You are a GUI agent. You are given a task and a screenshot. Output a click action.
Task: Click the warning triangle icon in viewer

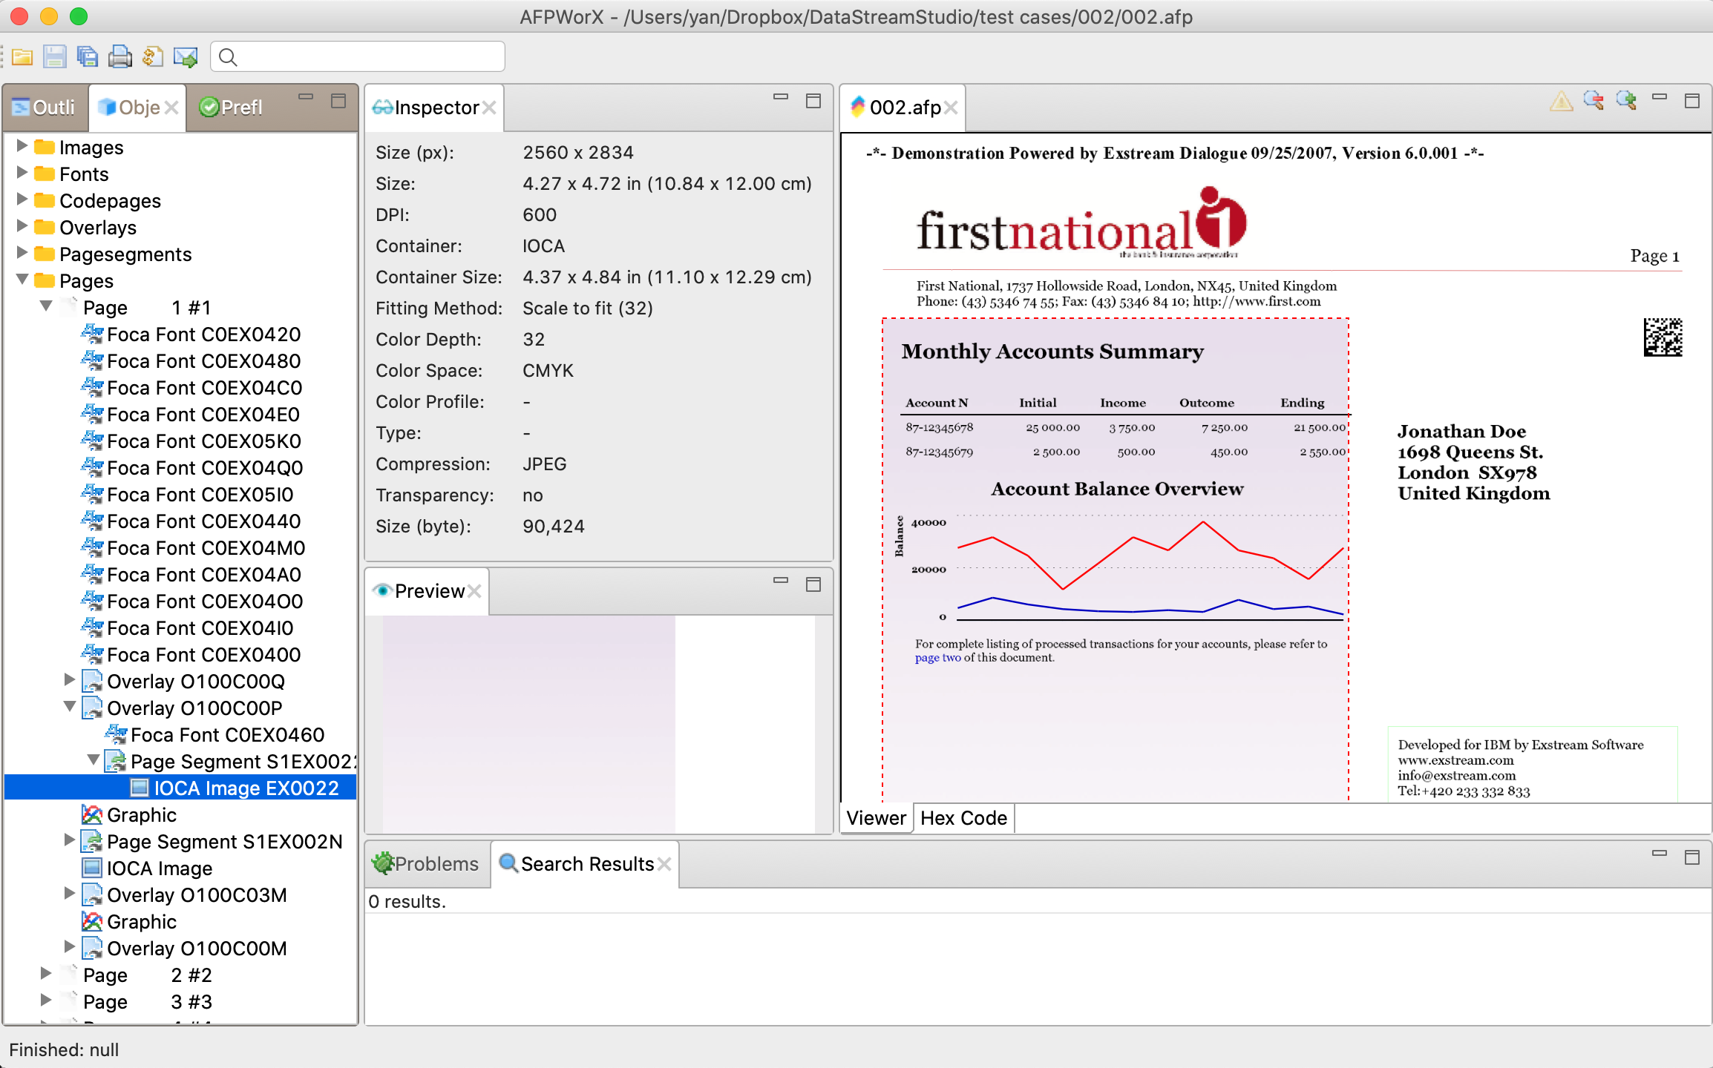[x=1561, y=101]
